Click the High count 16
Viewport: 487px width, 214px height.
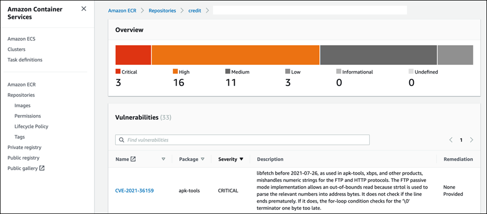pos(178,83)
